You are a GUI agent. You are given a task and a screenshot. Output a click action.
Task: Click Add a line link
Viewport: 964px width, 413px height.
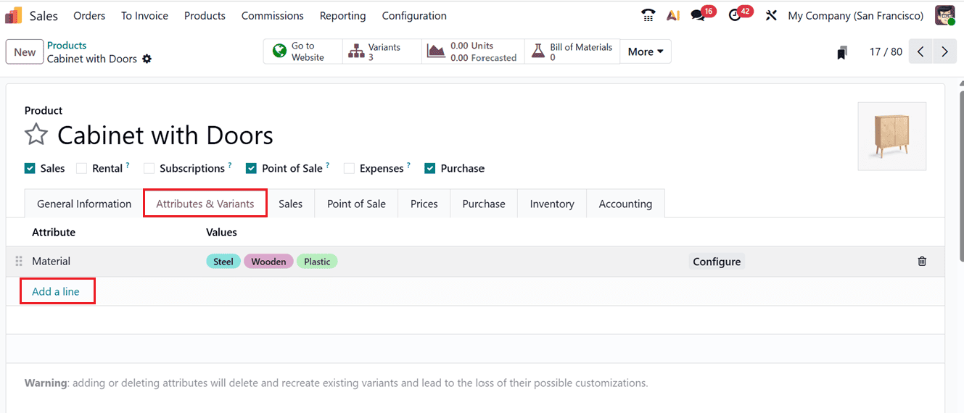pos(56,291)
